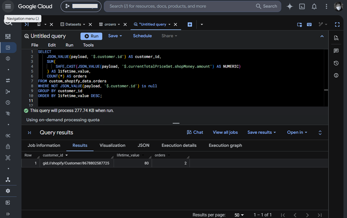Close the Untitled query tab

pyautogui.click(x=175, y=24)
